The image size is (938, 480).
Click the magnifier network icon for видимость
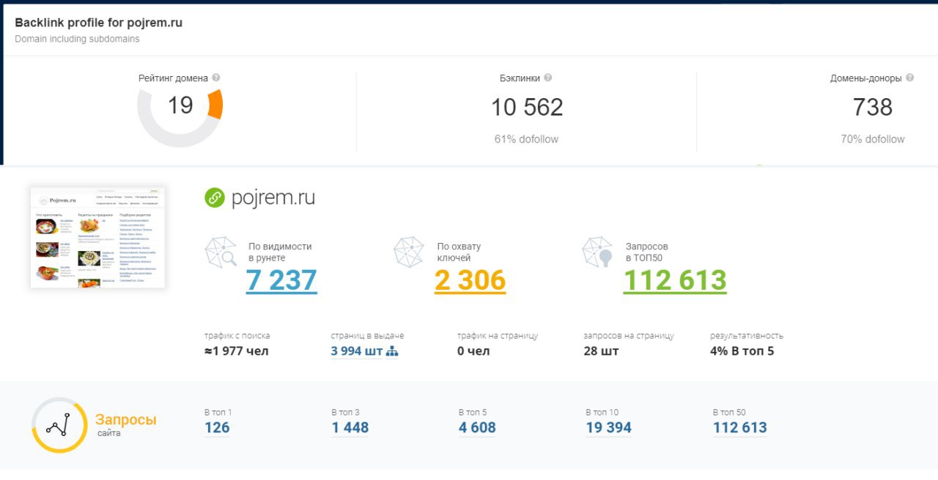tap(221, 252)
